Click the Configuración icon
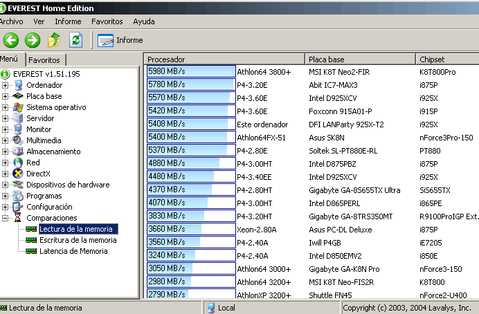479x314 pixels. (x=18, y=207)
